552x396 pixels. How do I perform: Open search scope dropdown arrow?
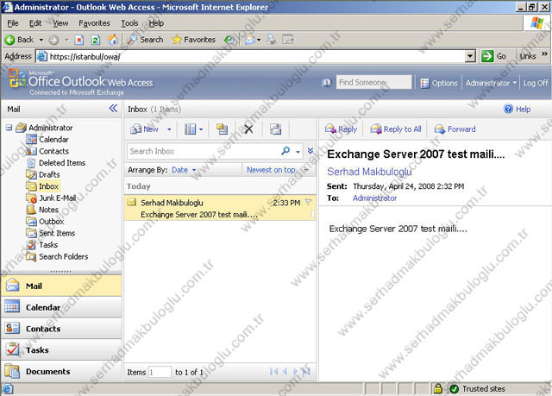point(298,152)
